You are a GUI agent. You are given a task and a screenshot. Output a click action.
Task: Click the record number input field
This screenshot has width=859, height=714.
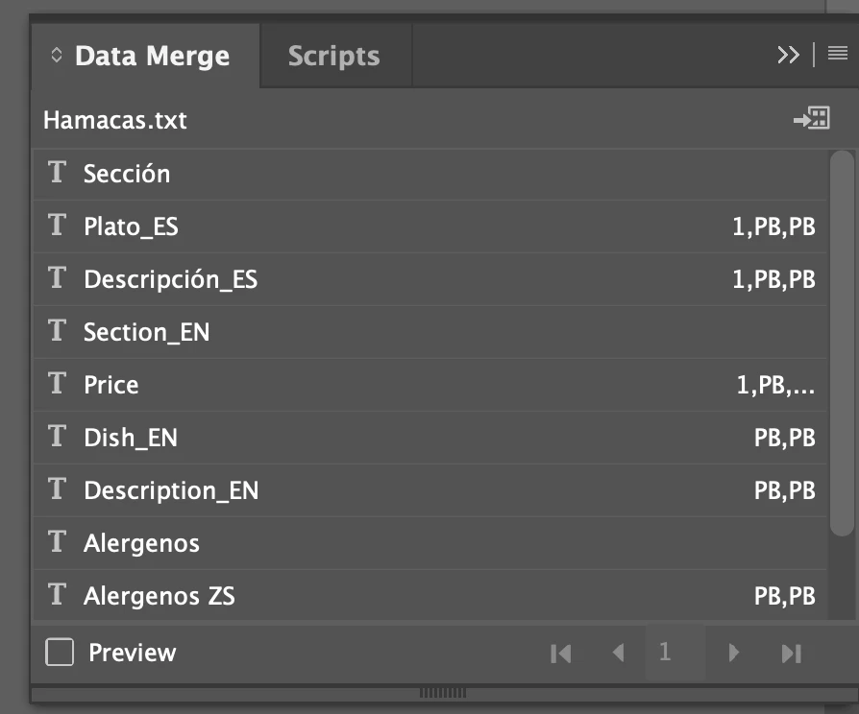675,653
